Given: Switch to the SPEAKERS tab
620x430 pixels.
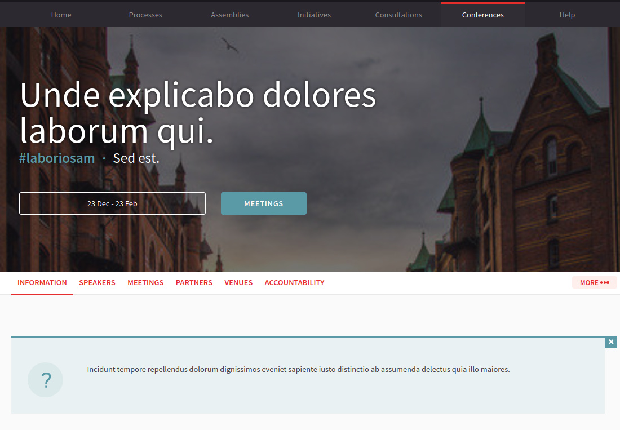Looking at the screenshot, I should [97, 283].
